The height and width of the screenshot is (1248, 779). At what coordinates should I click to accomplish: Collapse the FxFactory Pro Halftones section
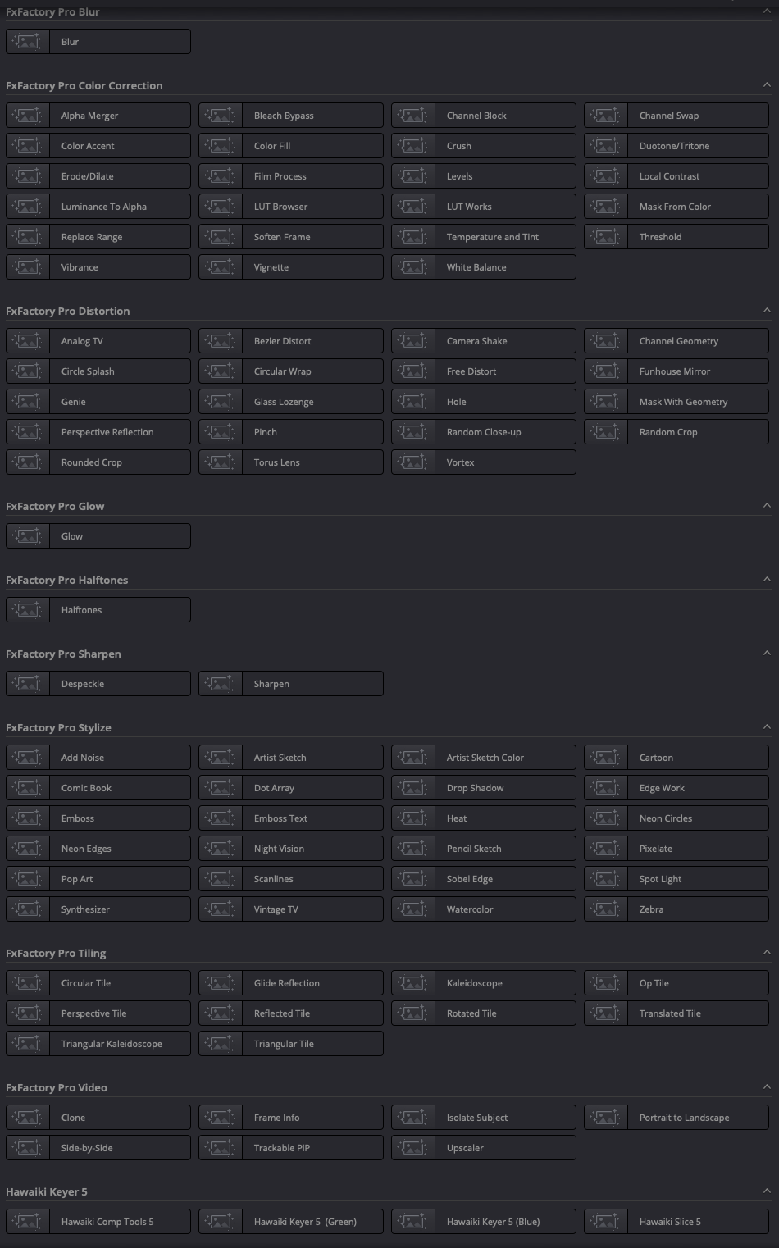pos(767,580)
